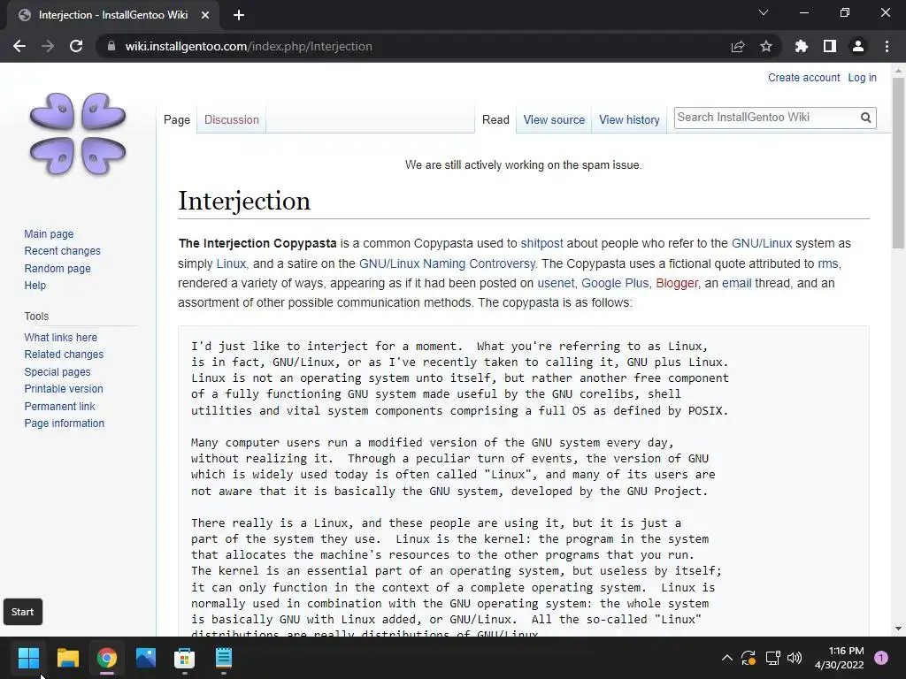Open the Windows Start menu
The image size is (906, 679).
click(x=28, y=658)
